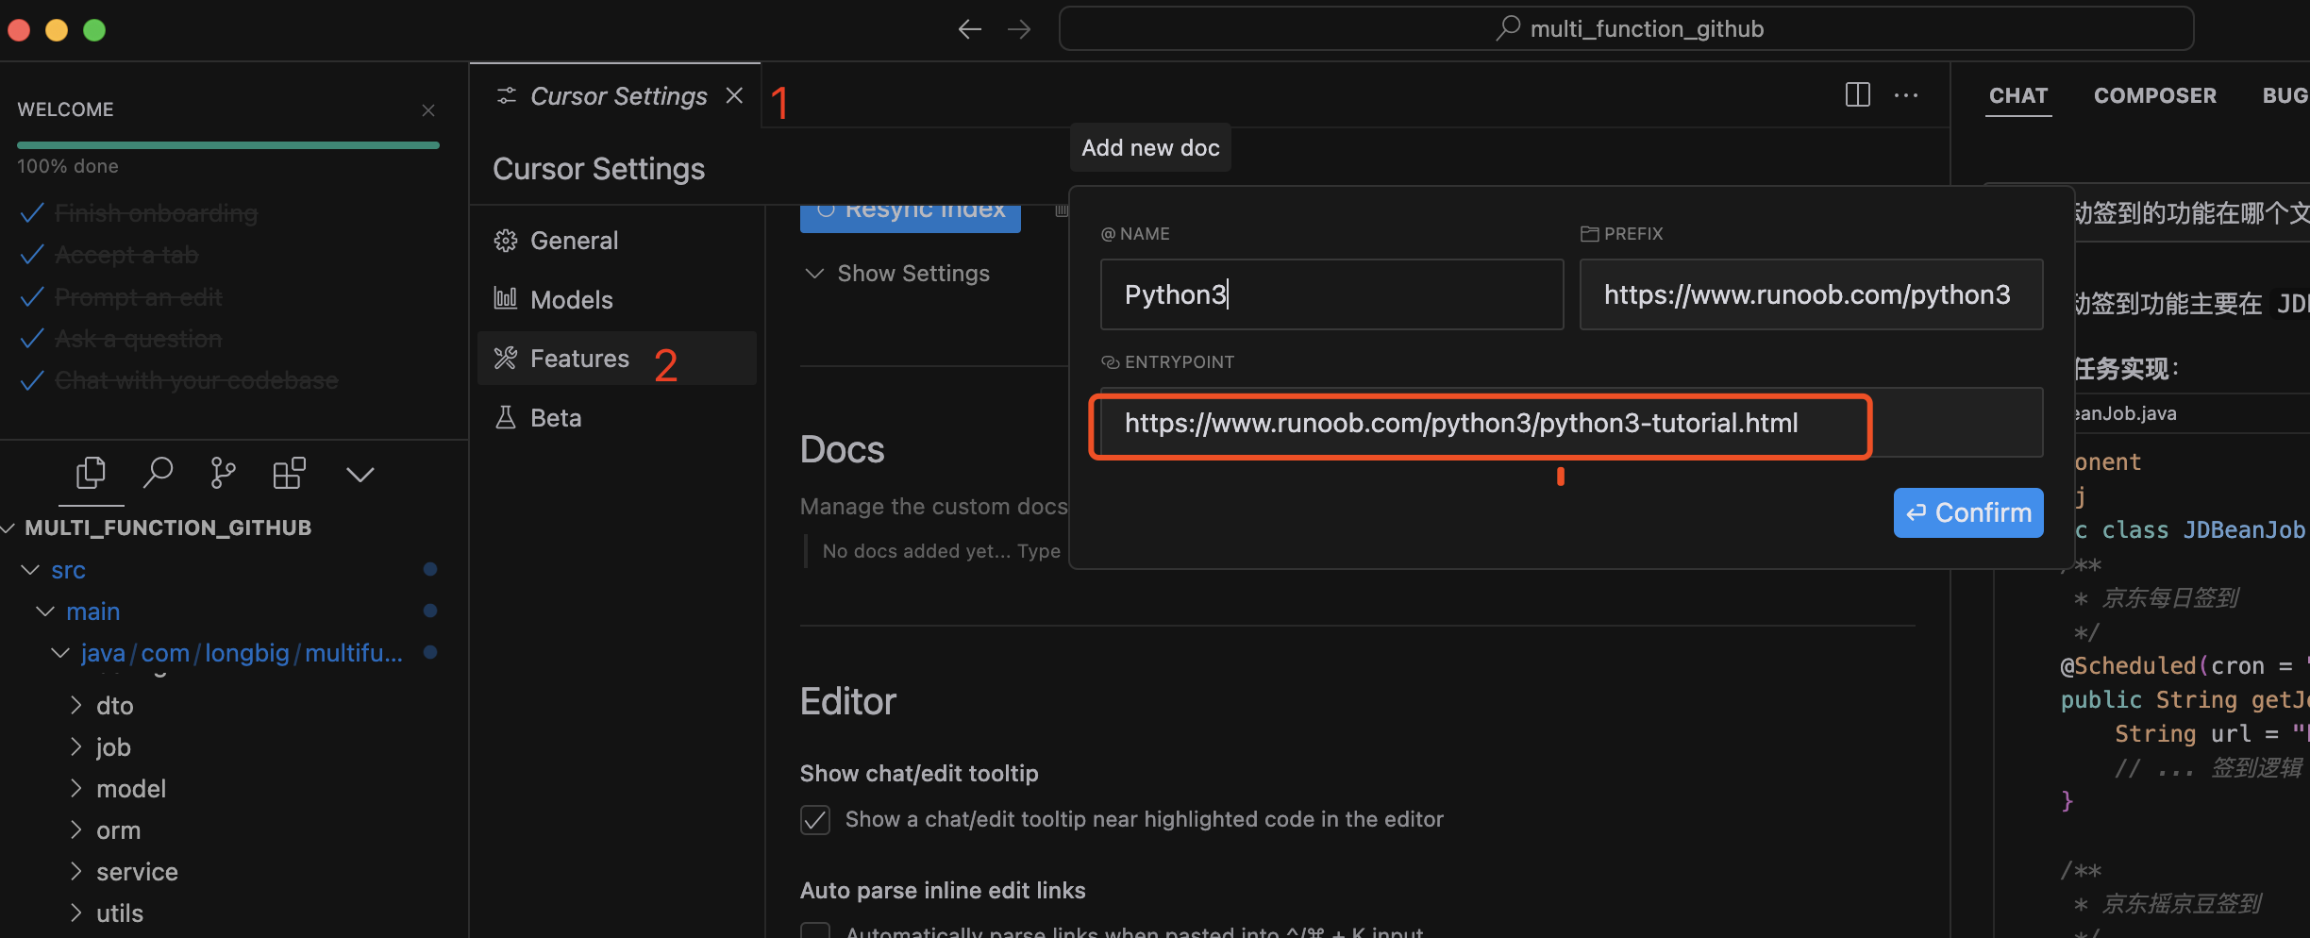
Task: Open the Explorer files icon
Action: point(91,473)
